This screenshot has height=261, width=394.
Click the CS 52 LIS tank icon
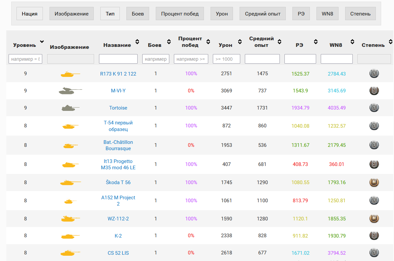coord(70,253)
